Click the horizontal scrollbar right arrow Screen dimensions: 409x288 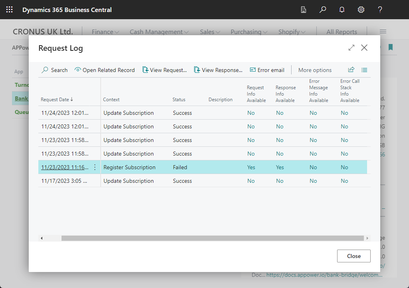(367, 238)
